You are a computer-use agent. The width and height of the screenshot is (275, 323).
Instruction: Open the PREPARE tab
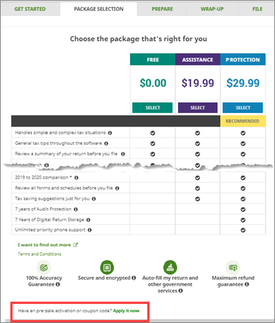pyautogui.click(x=162, y=9)
